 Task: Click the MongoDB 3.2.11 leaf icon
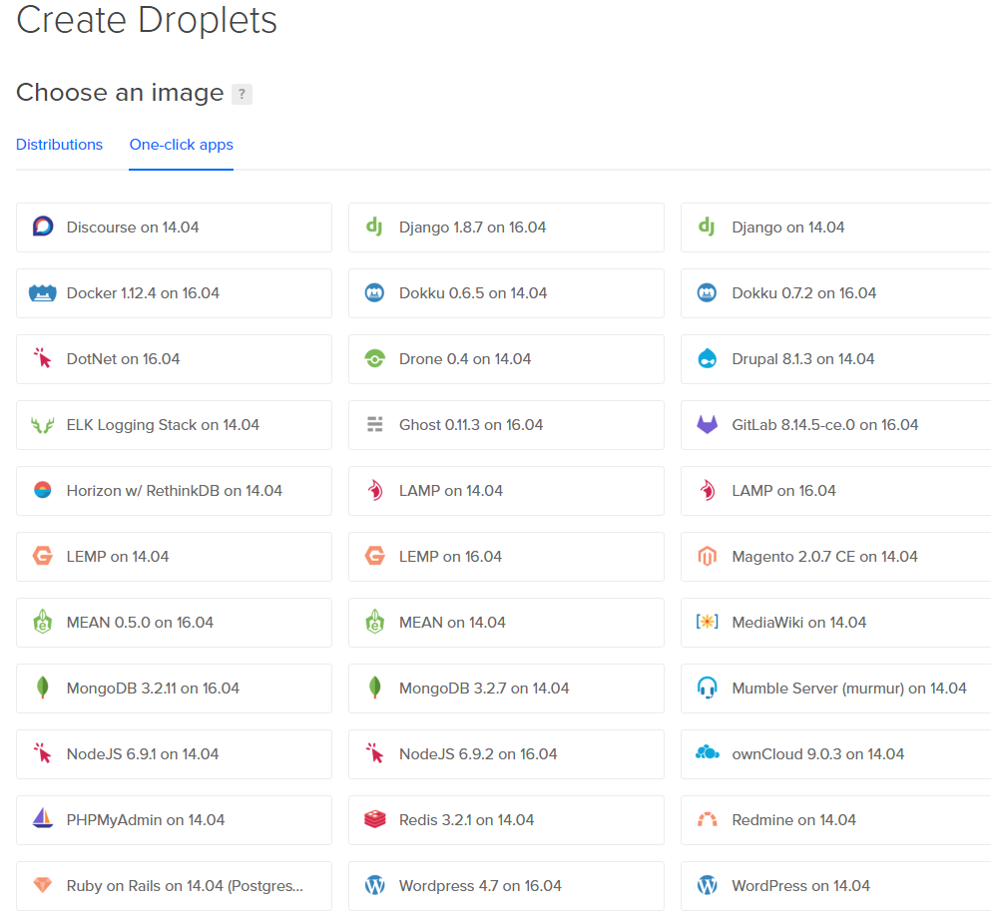(42, 688)
